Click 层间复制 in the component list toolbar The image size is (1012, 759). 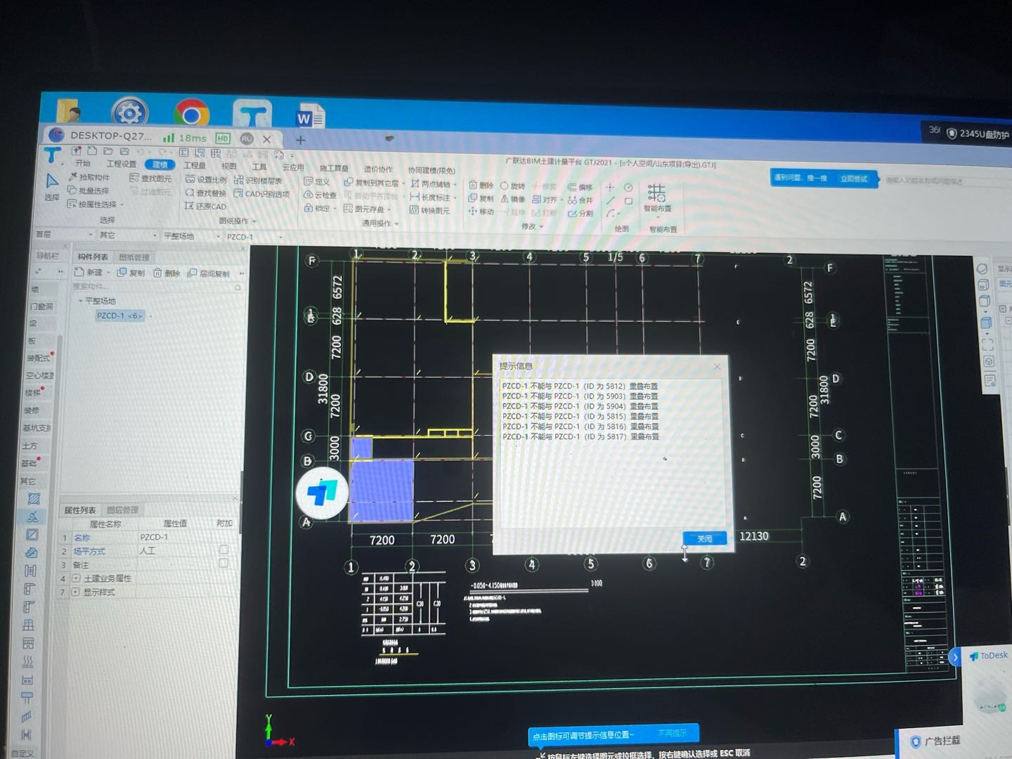(x=209, y=273)
